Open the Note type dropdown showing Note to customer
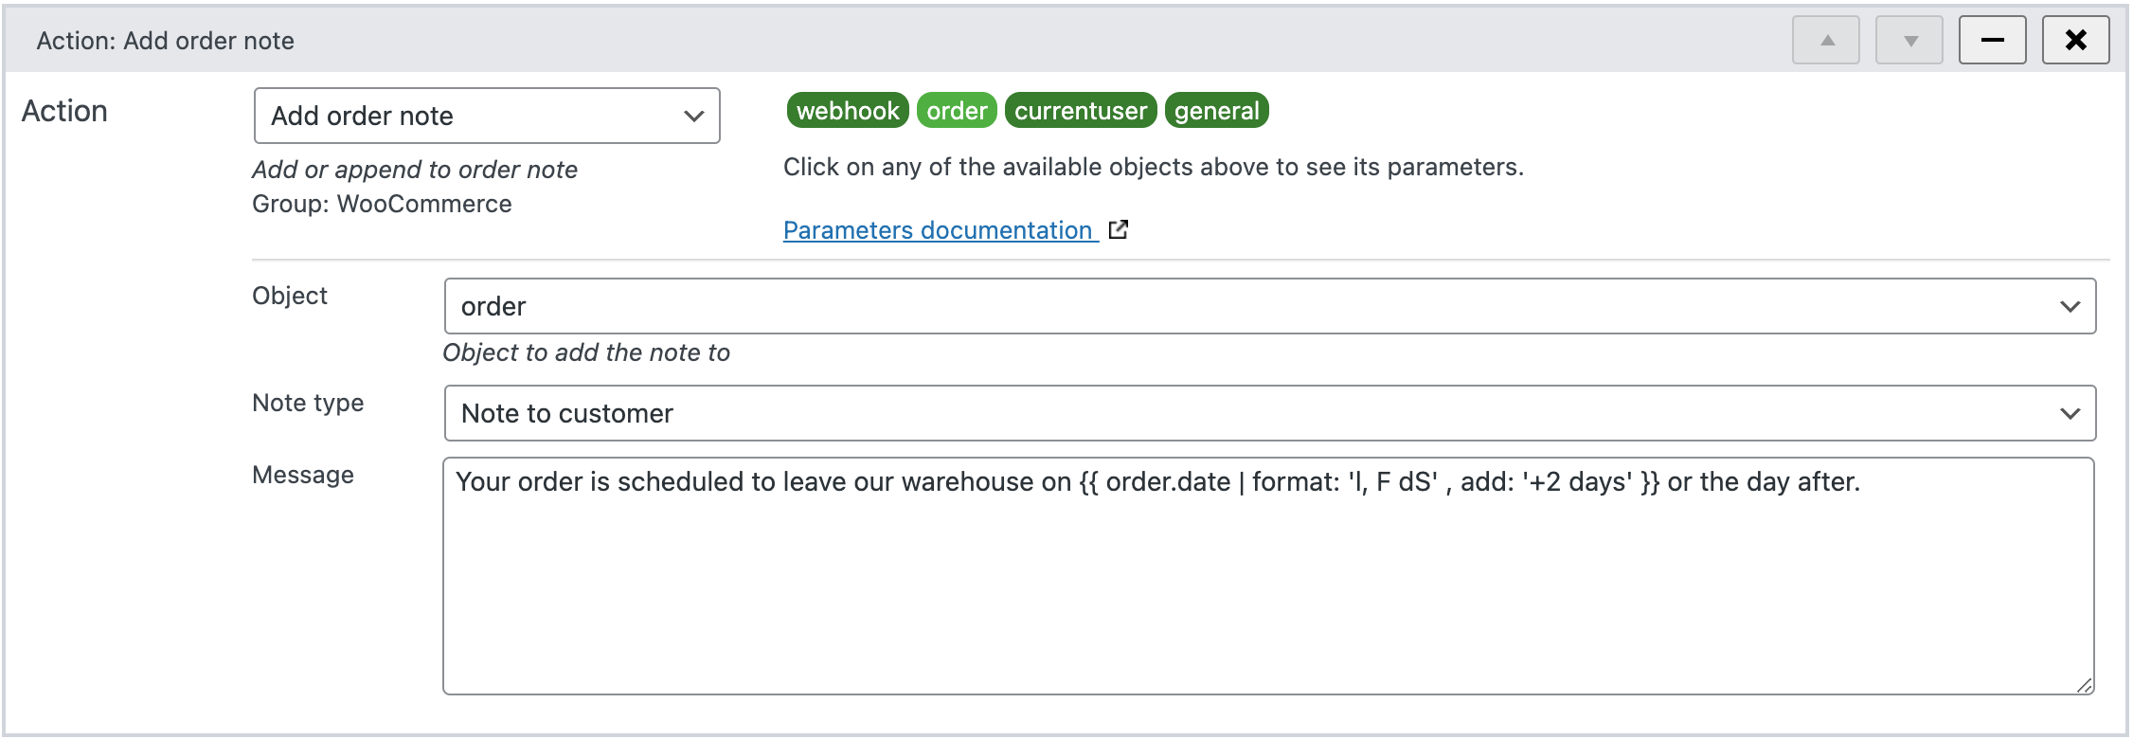The image size is (2133, 739). click(x=1137, y=412)
